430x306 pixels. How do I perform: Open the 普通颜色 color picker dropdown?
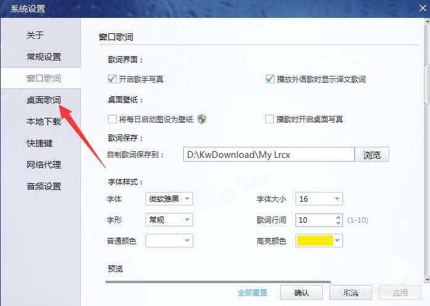click(x=169, y=241)
